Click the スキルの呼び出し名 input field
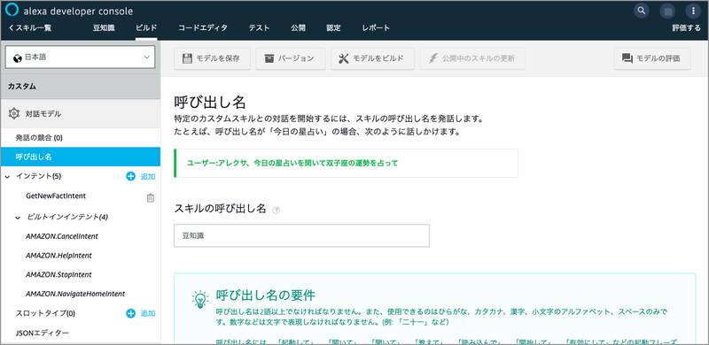This screenshot has width=709, height=345. (x=301, y=235)
